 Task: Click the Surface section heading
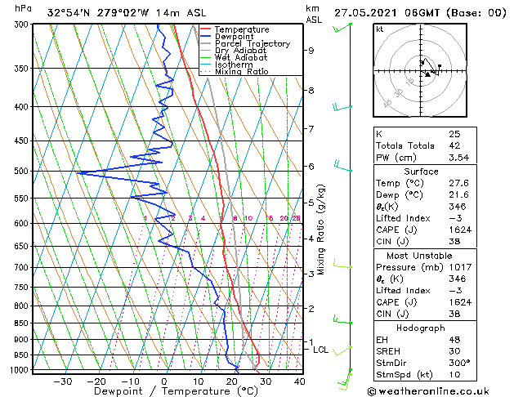[x=421, y=172]
